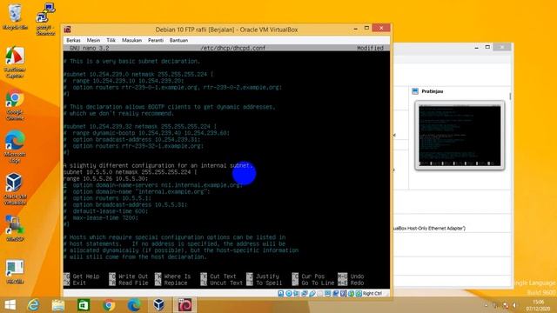Click the Right Ctrl host key label
Image resolution: width=557 pixels, height=313 pixels.
372,294
